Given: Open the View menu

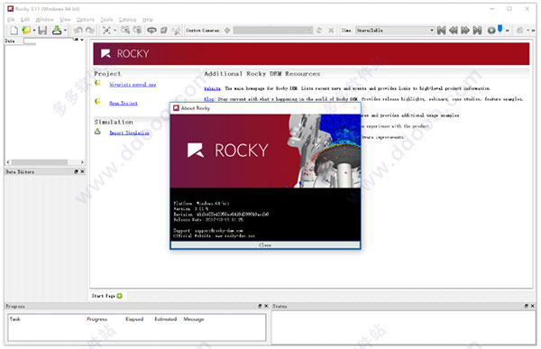Looking at the screenshot, I should coord(65,20).
